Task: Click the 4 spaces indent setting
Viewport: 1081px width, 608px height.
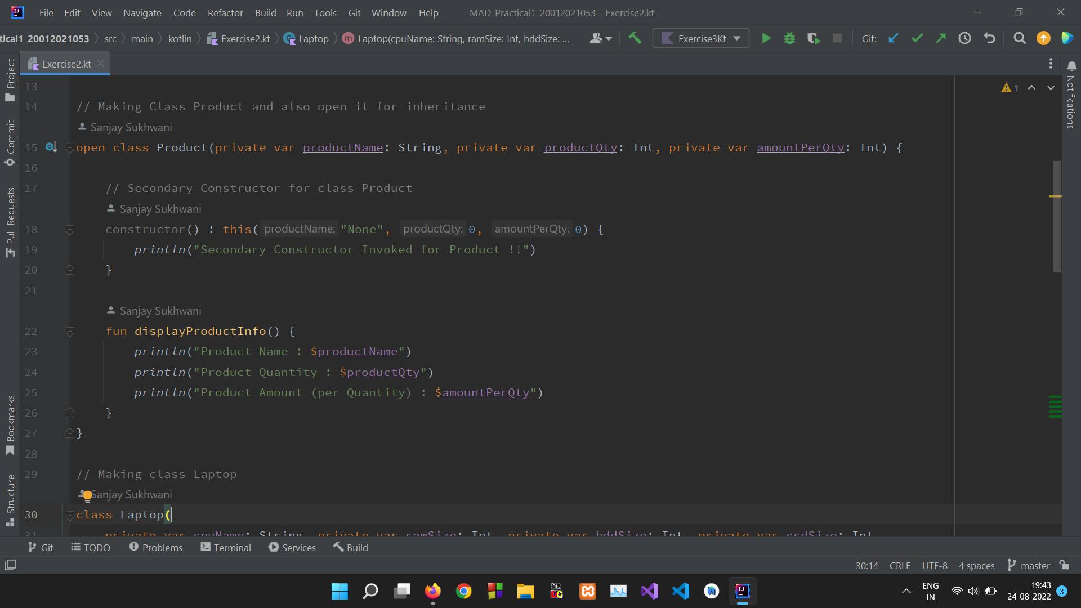Action: [976, 565]
